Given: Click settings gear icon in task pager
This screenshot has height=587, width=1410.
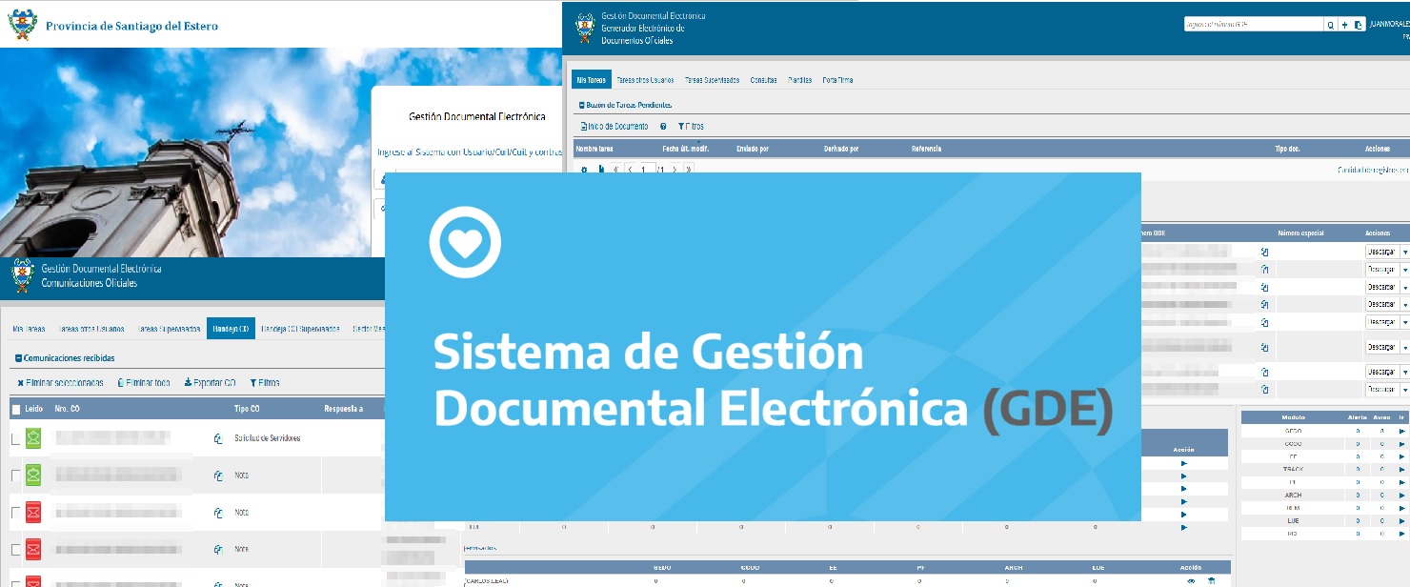Looking at the screenshot, I should click(x=584, y=169).
